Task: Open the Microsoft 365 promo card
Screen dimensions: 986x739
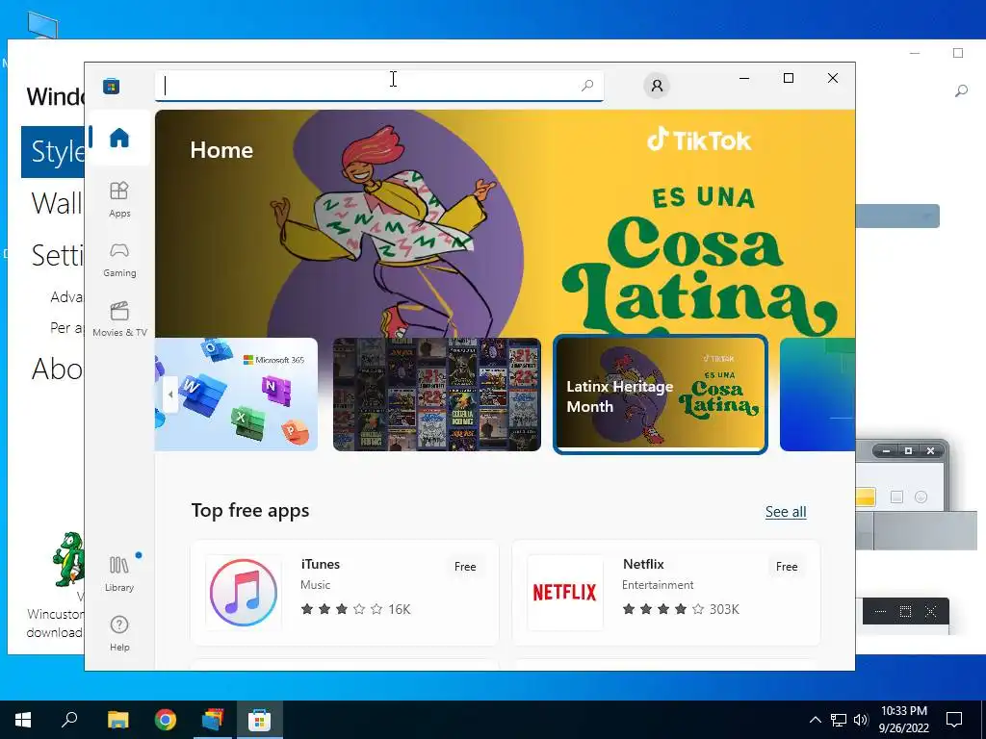Action: (x=236, y=395)
